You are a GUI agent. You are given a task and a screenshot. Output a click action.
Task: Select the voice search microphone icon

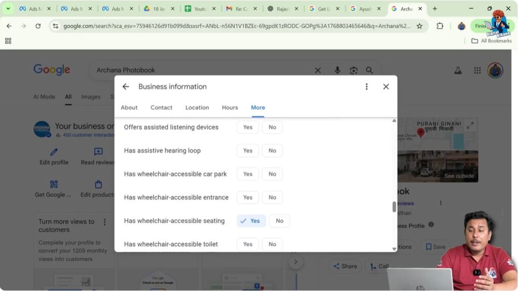[337, 70]
